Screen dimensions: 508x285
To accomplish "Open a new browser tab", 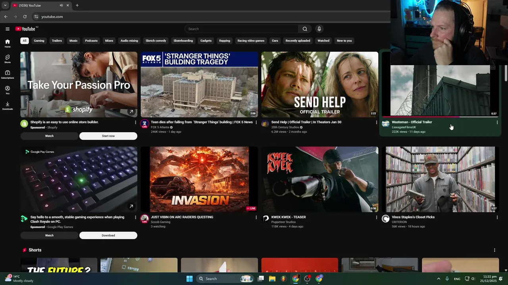I will coord(77,6).
